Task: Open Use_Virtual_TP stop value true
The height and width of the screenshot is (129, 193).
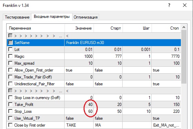Action: pos(166,118)
